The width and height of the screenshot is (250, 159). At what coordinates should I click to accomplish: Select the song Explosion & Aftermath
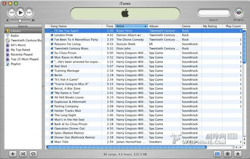pyautogui.click(x=70, y=102)
